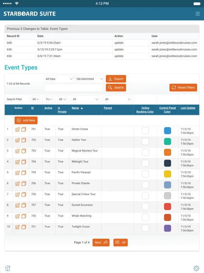Go to Next page
The image size is (204, 273).
(101, 242)
